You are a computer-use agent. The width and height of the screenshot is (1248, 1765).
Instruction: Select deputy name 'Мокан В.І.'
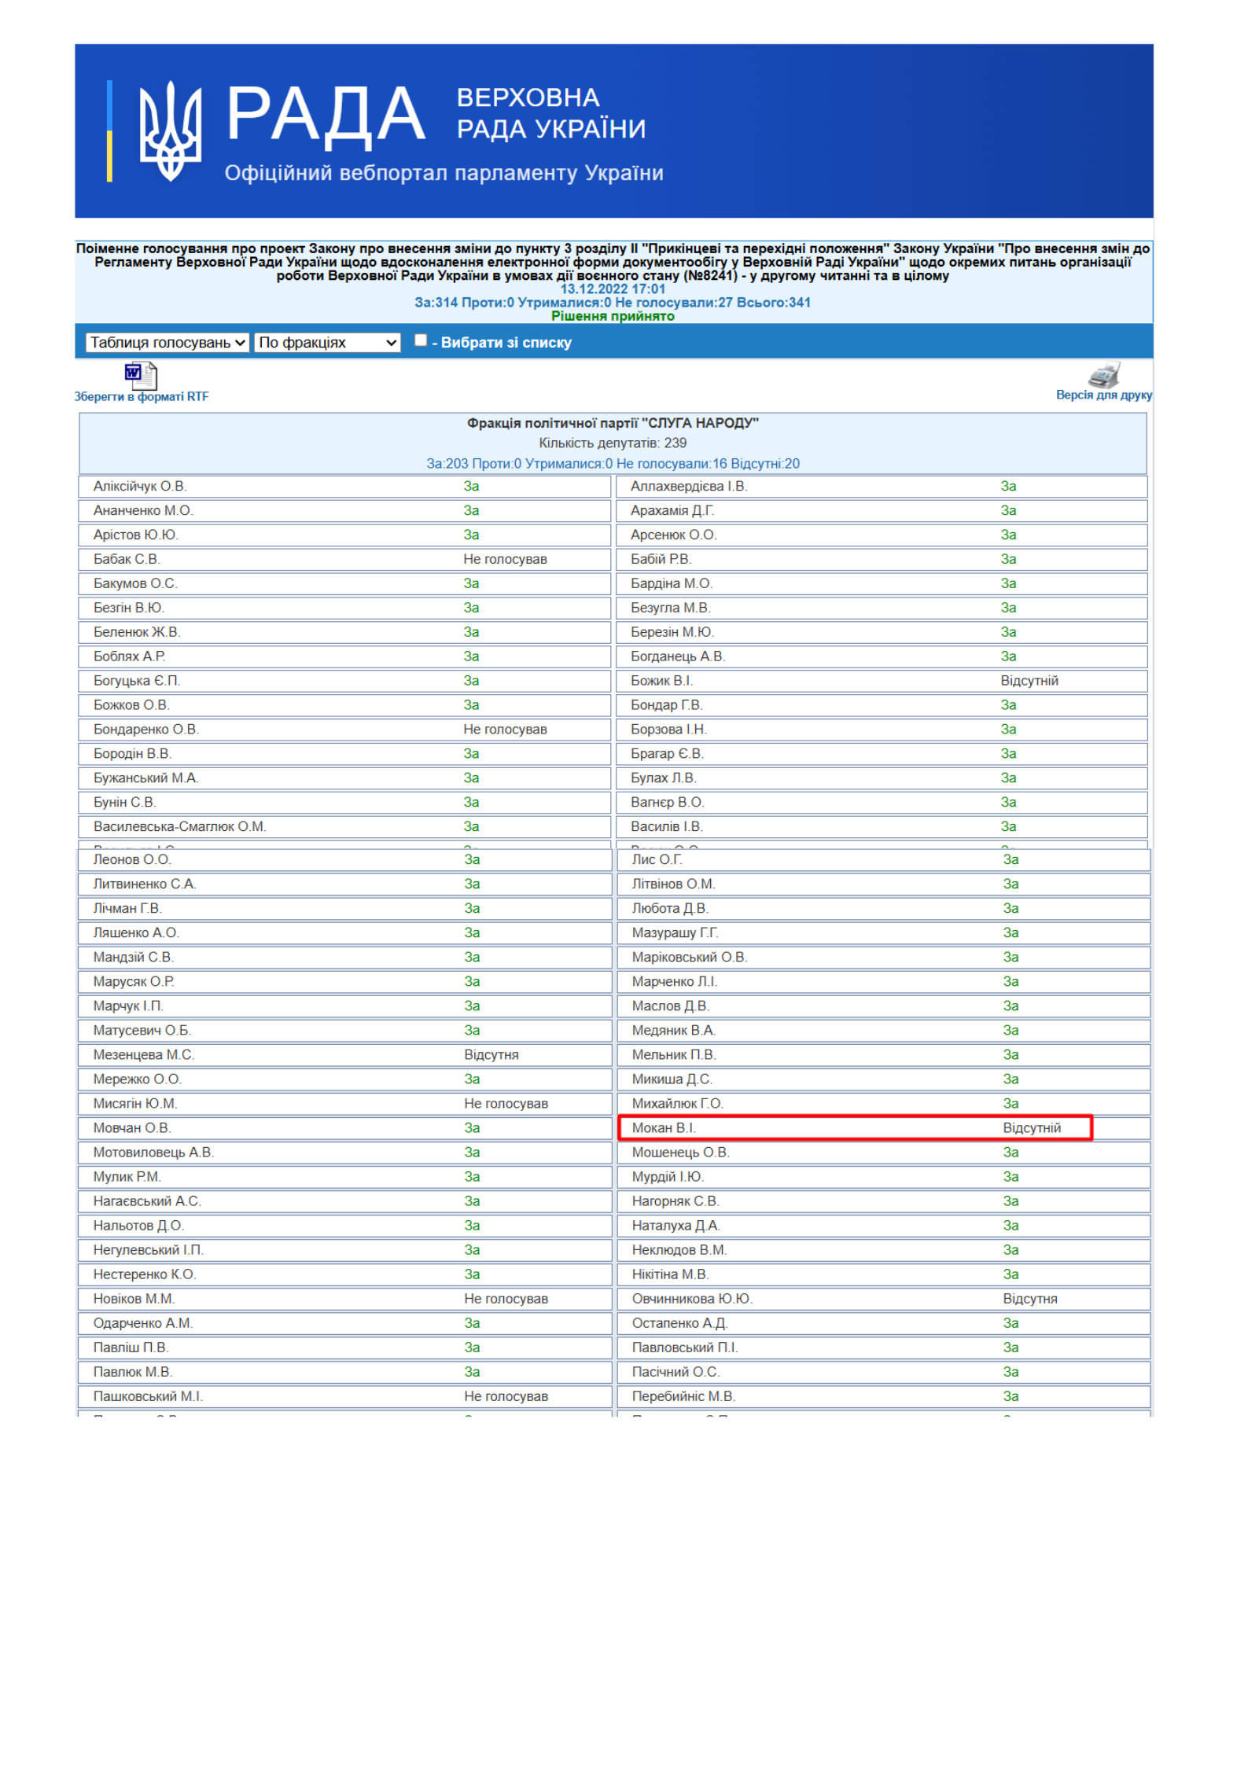664,1127
